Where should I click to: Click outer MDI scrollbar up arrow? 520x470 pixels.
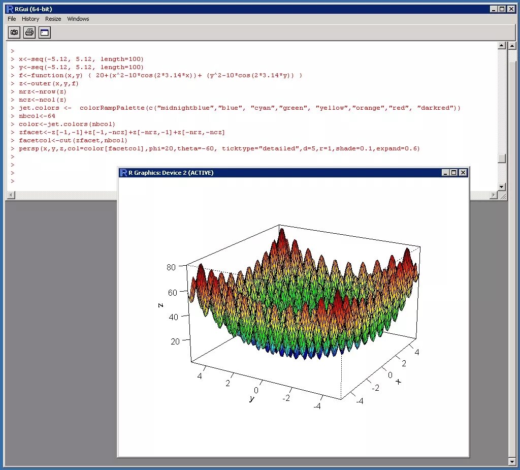[512, 46]
